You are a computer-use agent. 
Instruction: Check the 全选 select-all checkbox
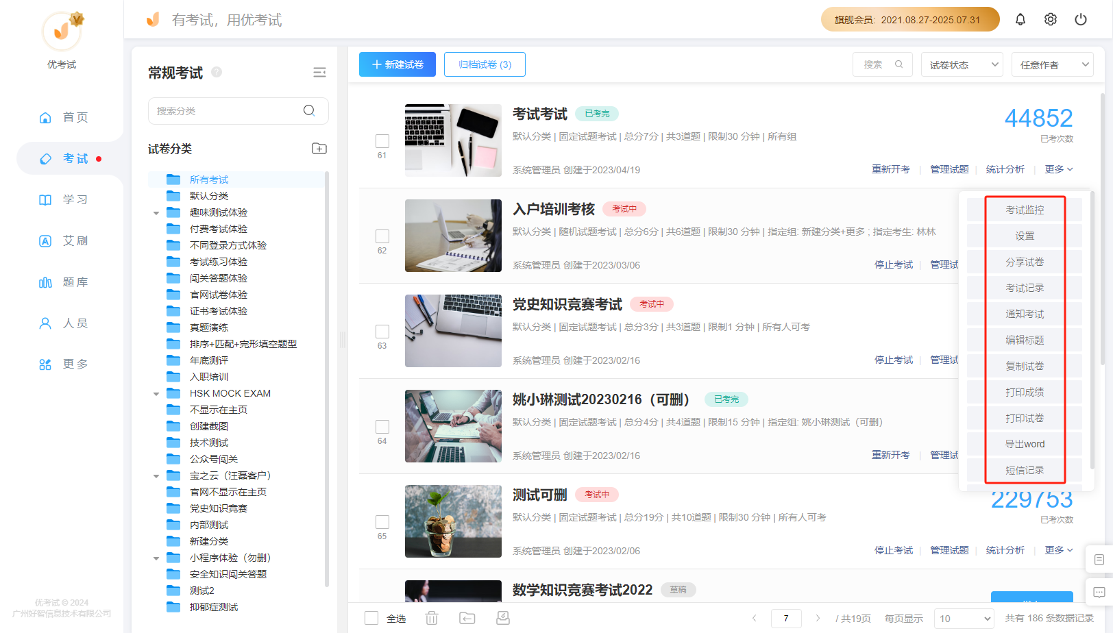point(371,618)
